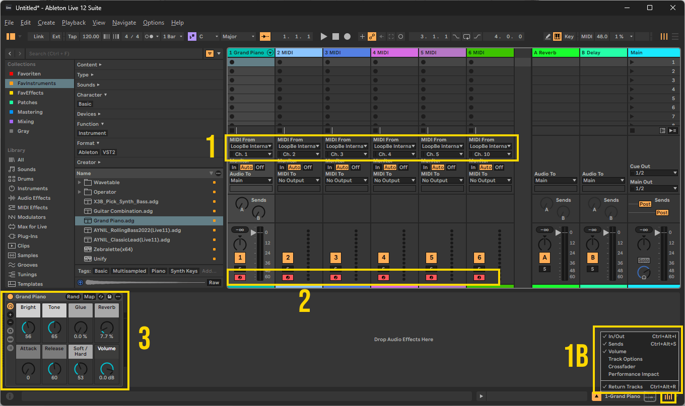
Task: Open the Audio To Main dropdown on track 1
Action: (251, 180)
